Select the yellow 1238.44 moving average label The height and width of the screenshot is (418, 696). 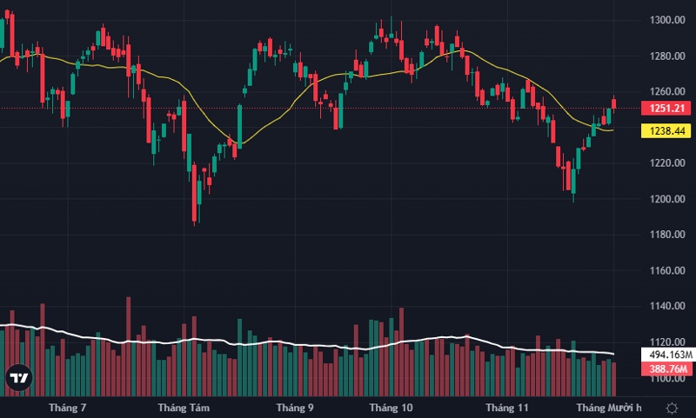(663, 131)
